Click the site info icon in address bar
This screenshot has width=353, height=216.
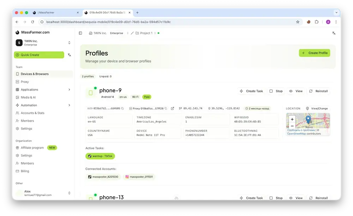(x=42, y=22)
